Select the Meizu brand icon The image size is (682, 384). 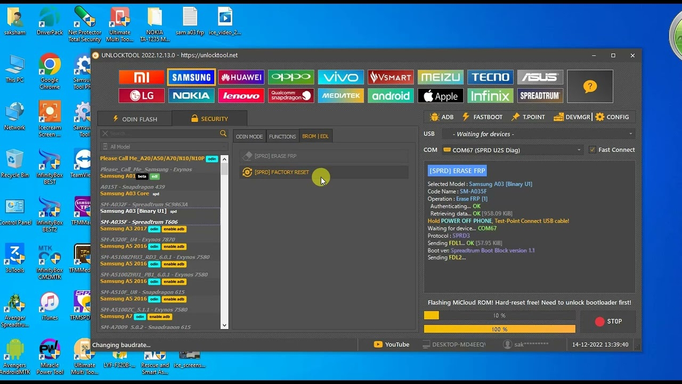point(441,77)
